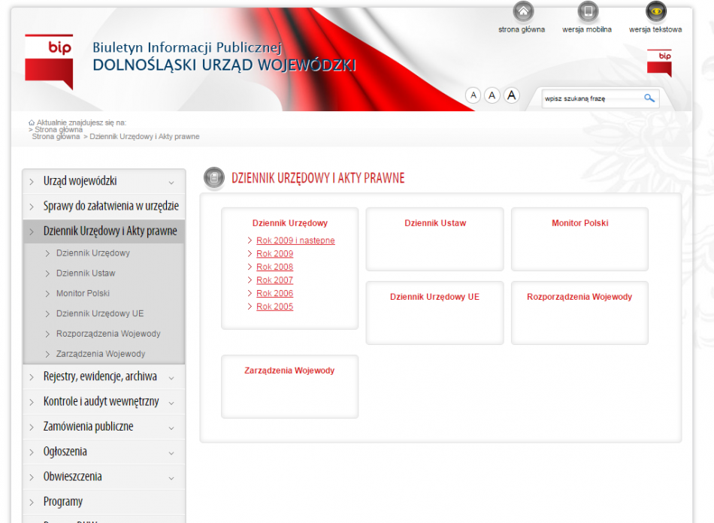Select Rozporządzenia Wojewody sidebar subitem
Screen dimensions: 714x523
[x=108, y=334]
